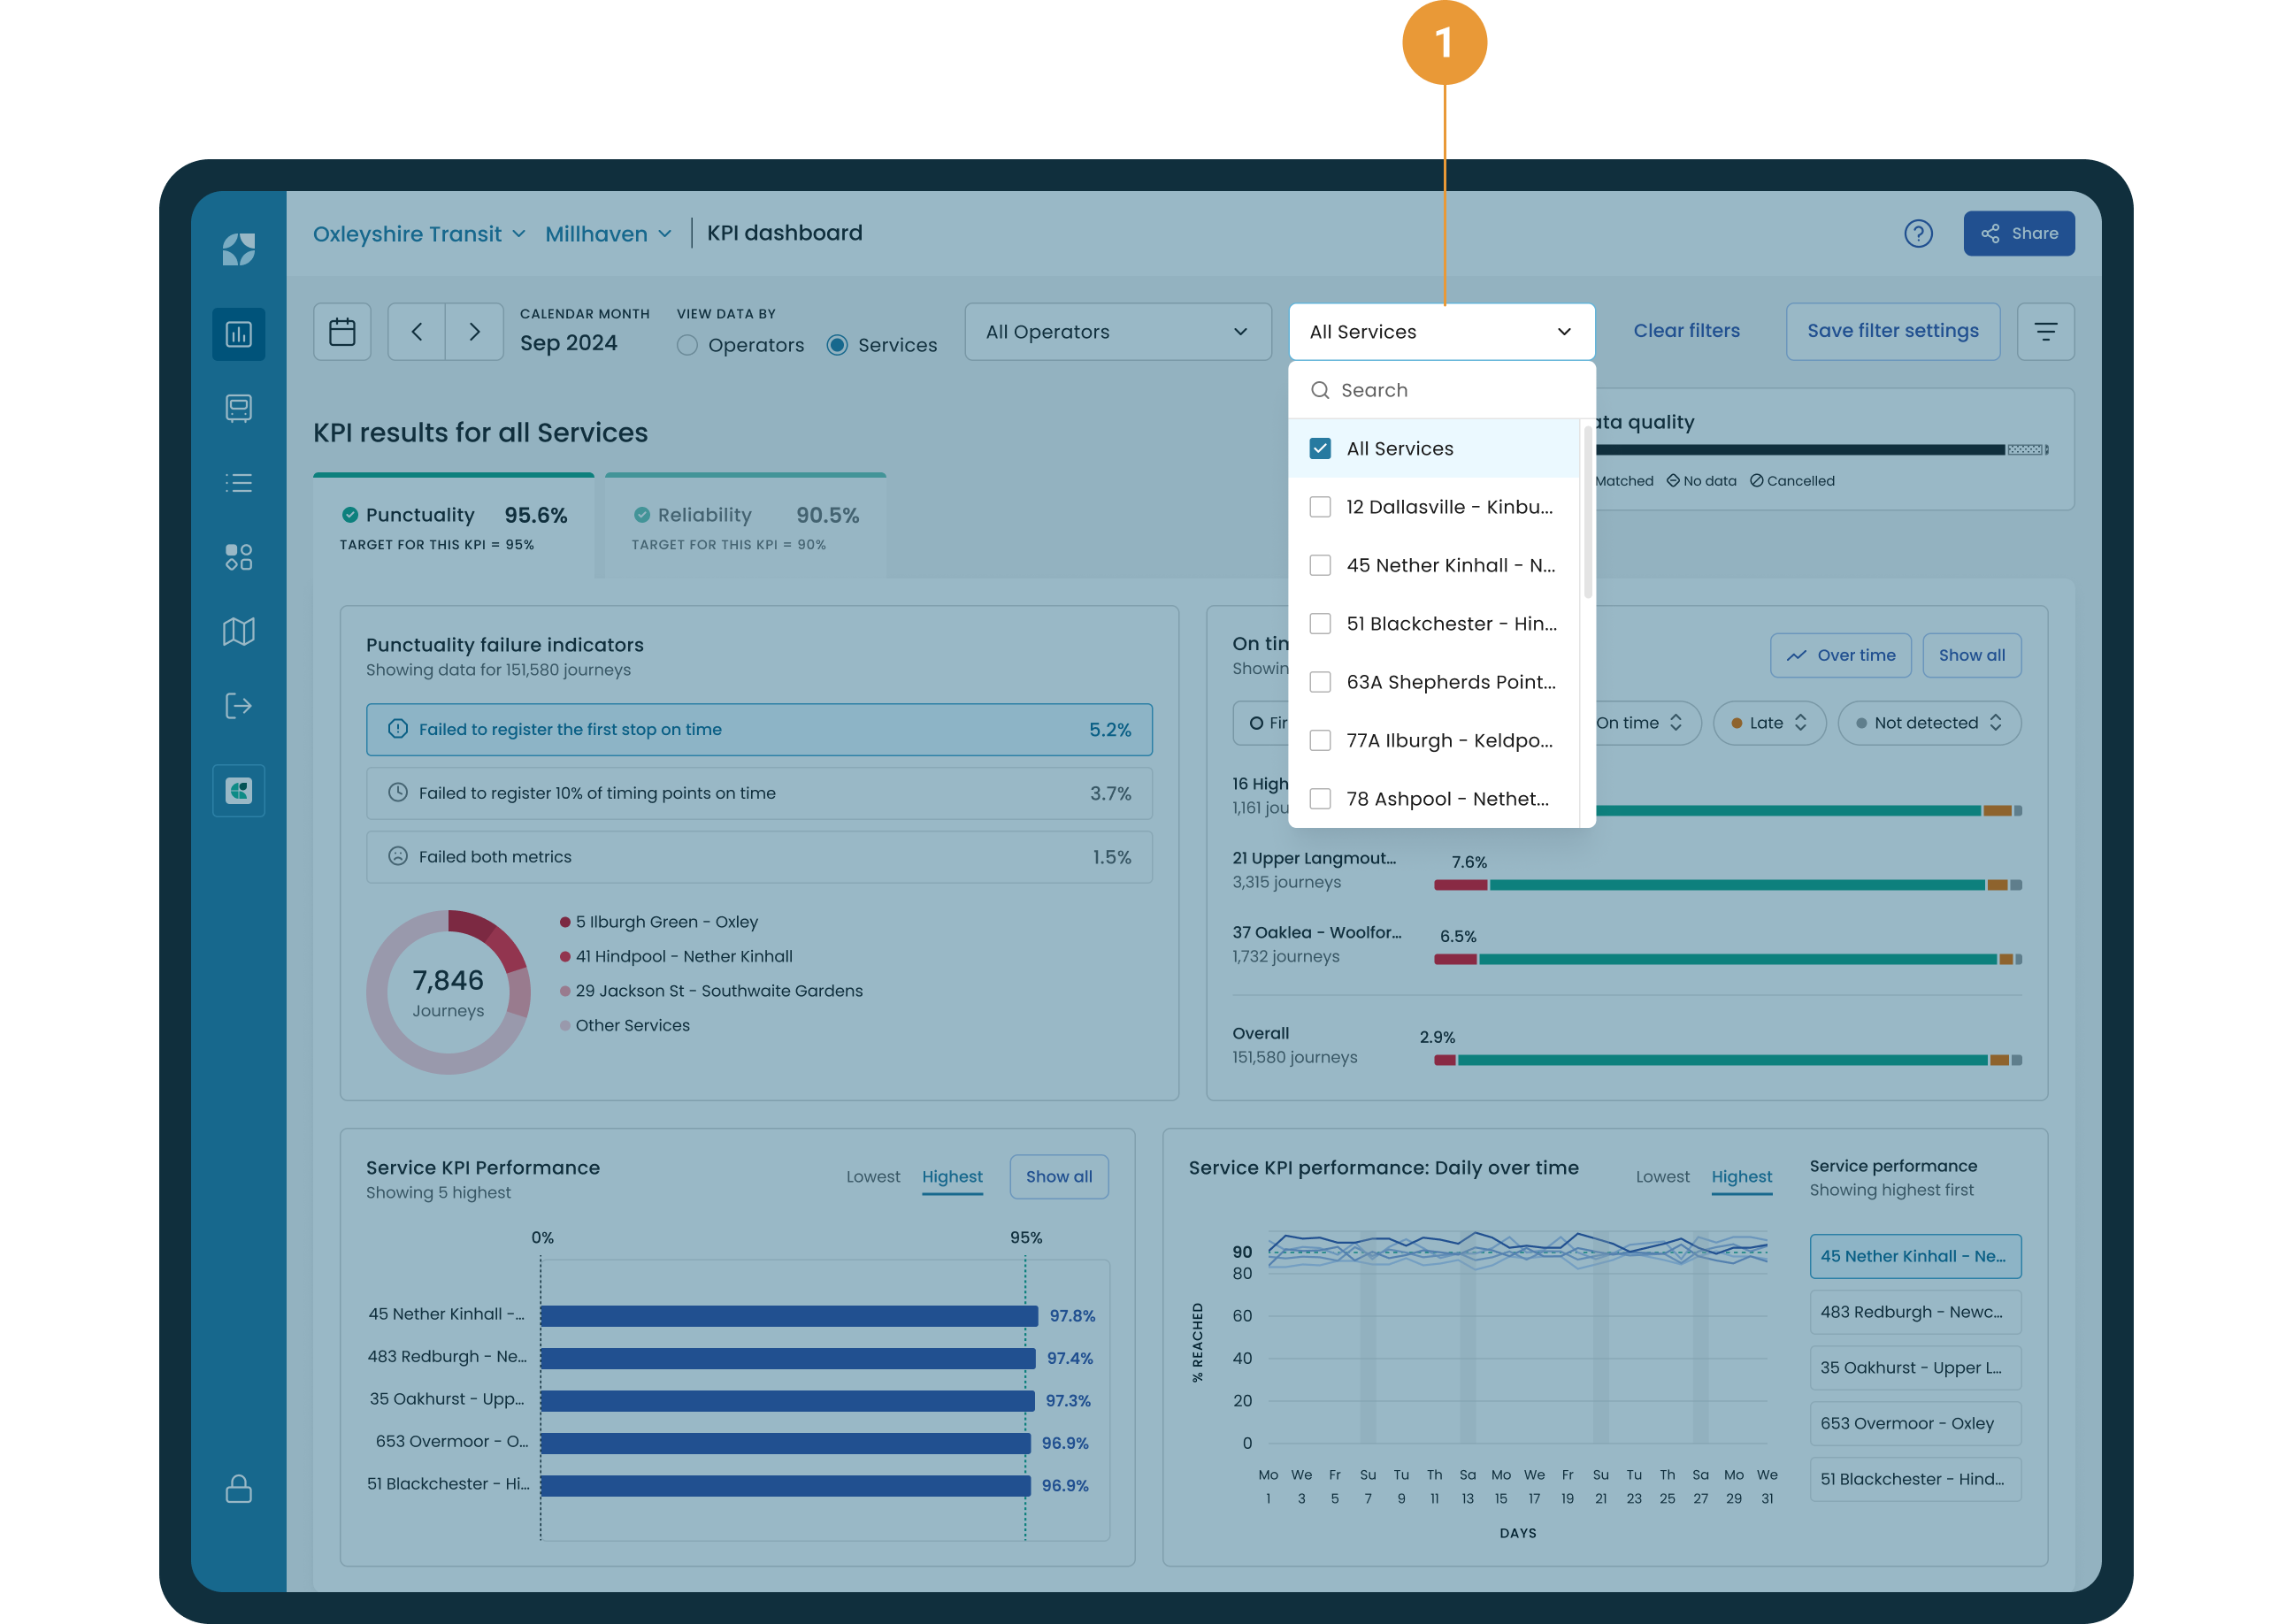Click the help question mark icon

[x=1918, y=234]
